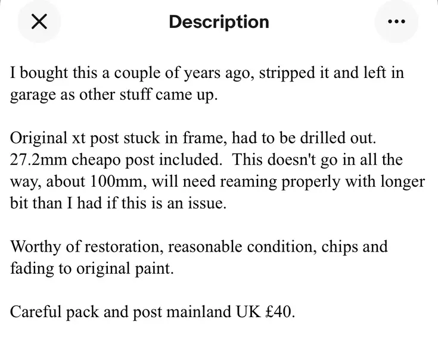Click the Description heading title

[x=219, y=22]
